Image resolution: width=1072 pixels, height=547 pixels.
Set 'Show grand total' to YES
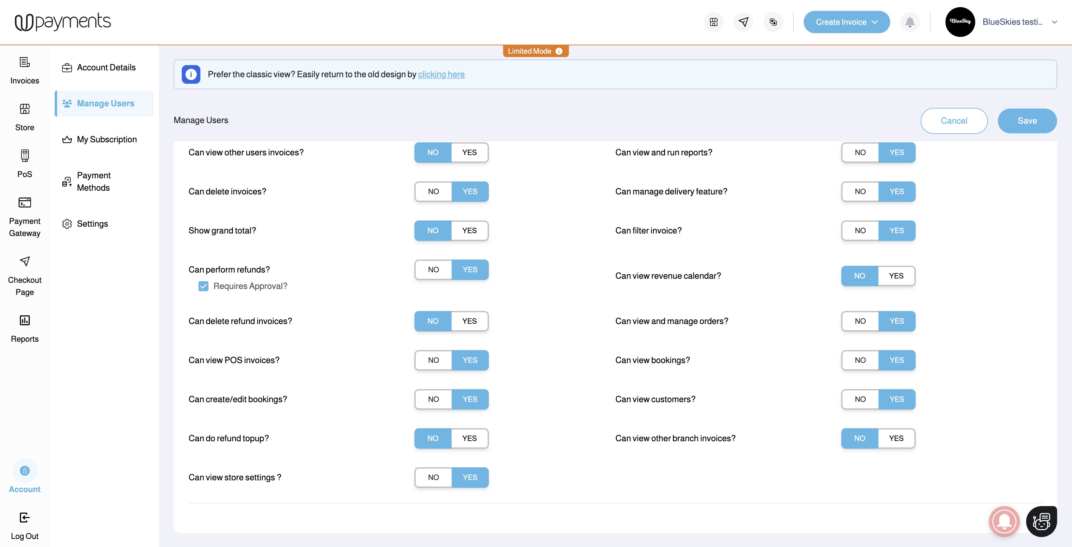[469, 230]
